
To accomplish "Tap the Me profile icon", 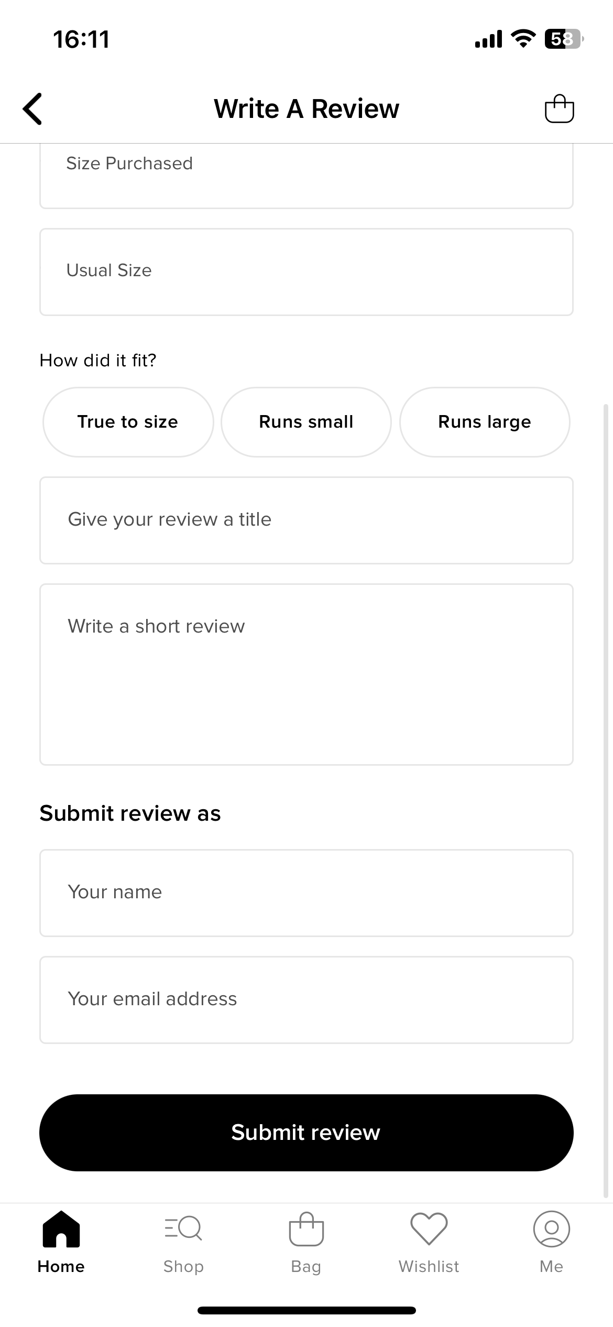I will 551,1228.
